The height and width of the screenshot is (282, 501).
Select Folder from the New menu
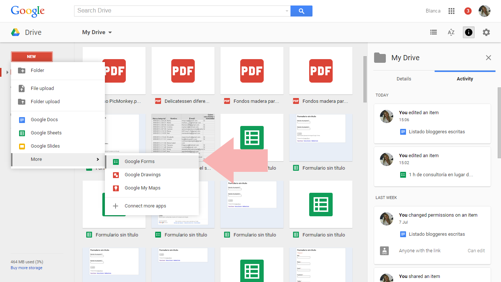(x=58, y=70)
